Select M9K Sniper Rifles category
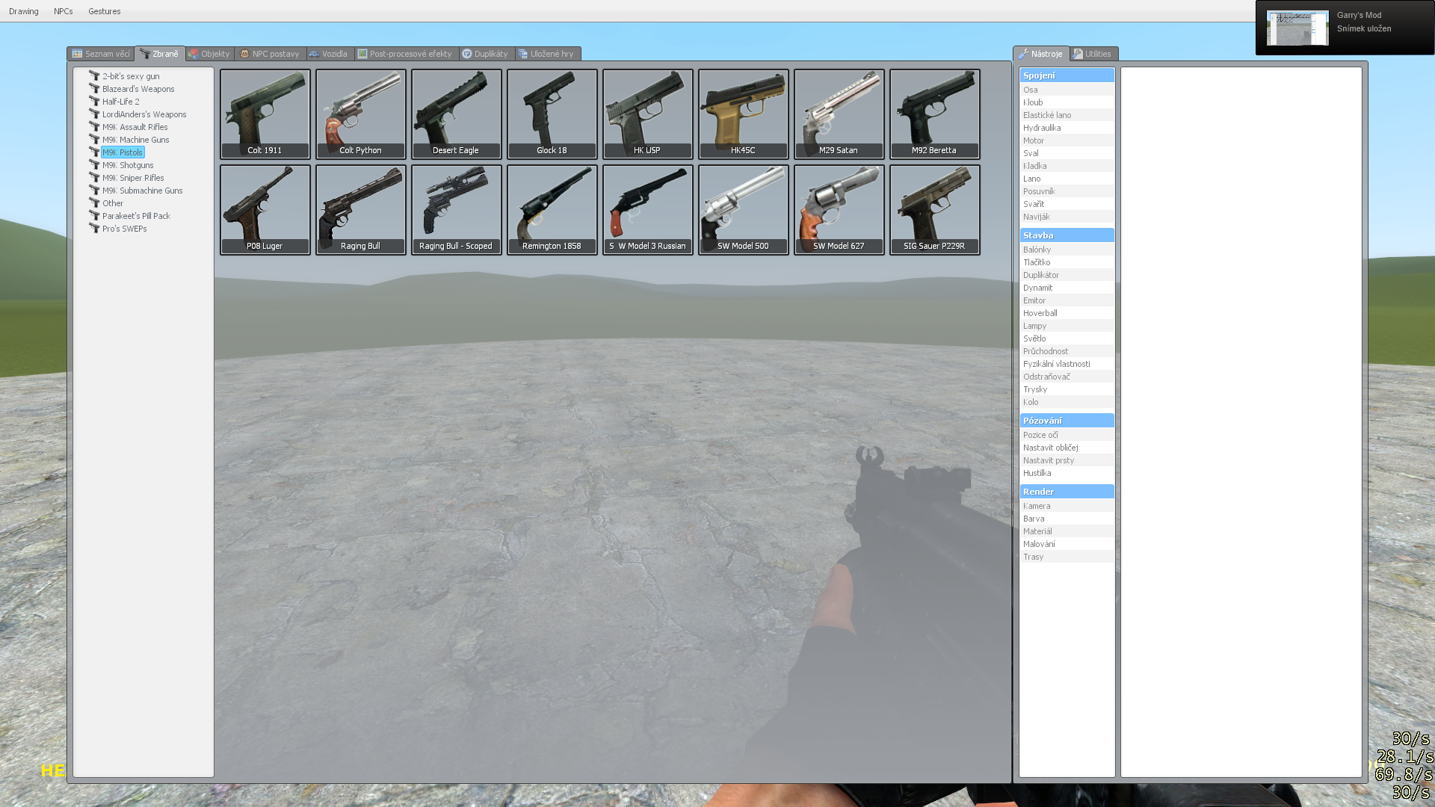 (x=133, y=178)
